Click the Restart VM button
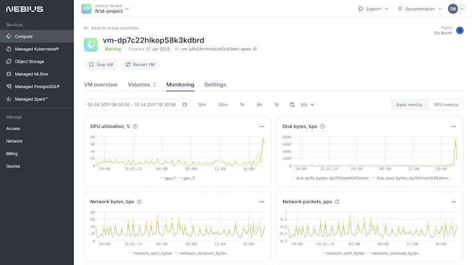 [x=140, y=65]
